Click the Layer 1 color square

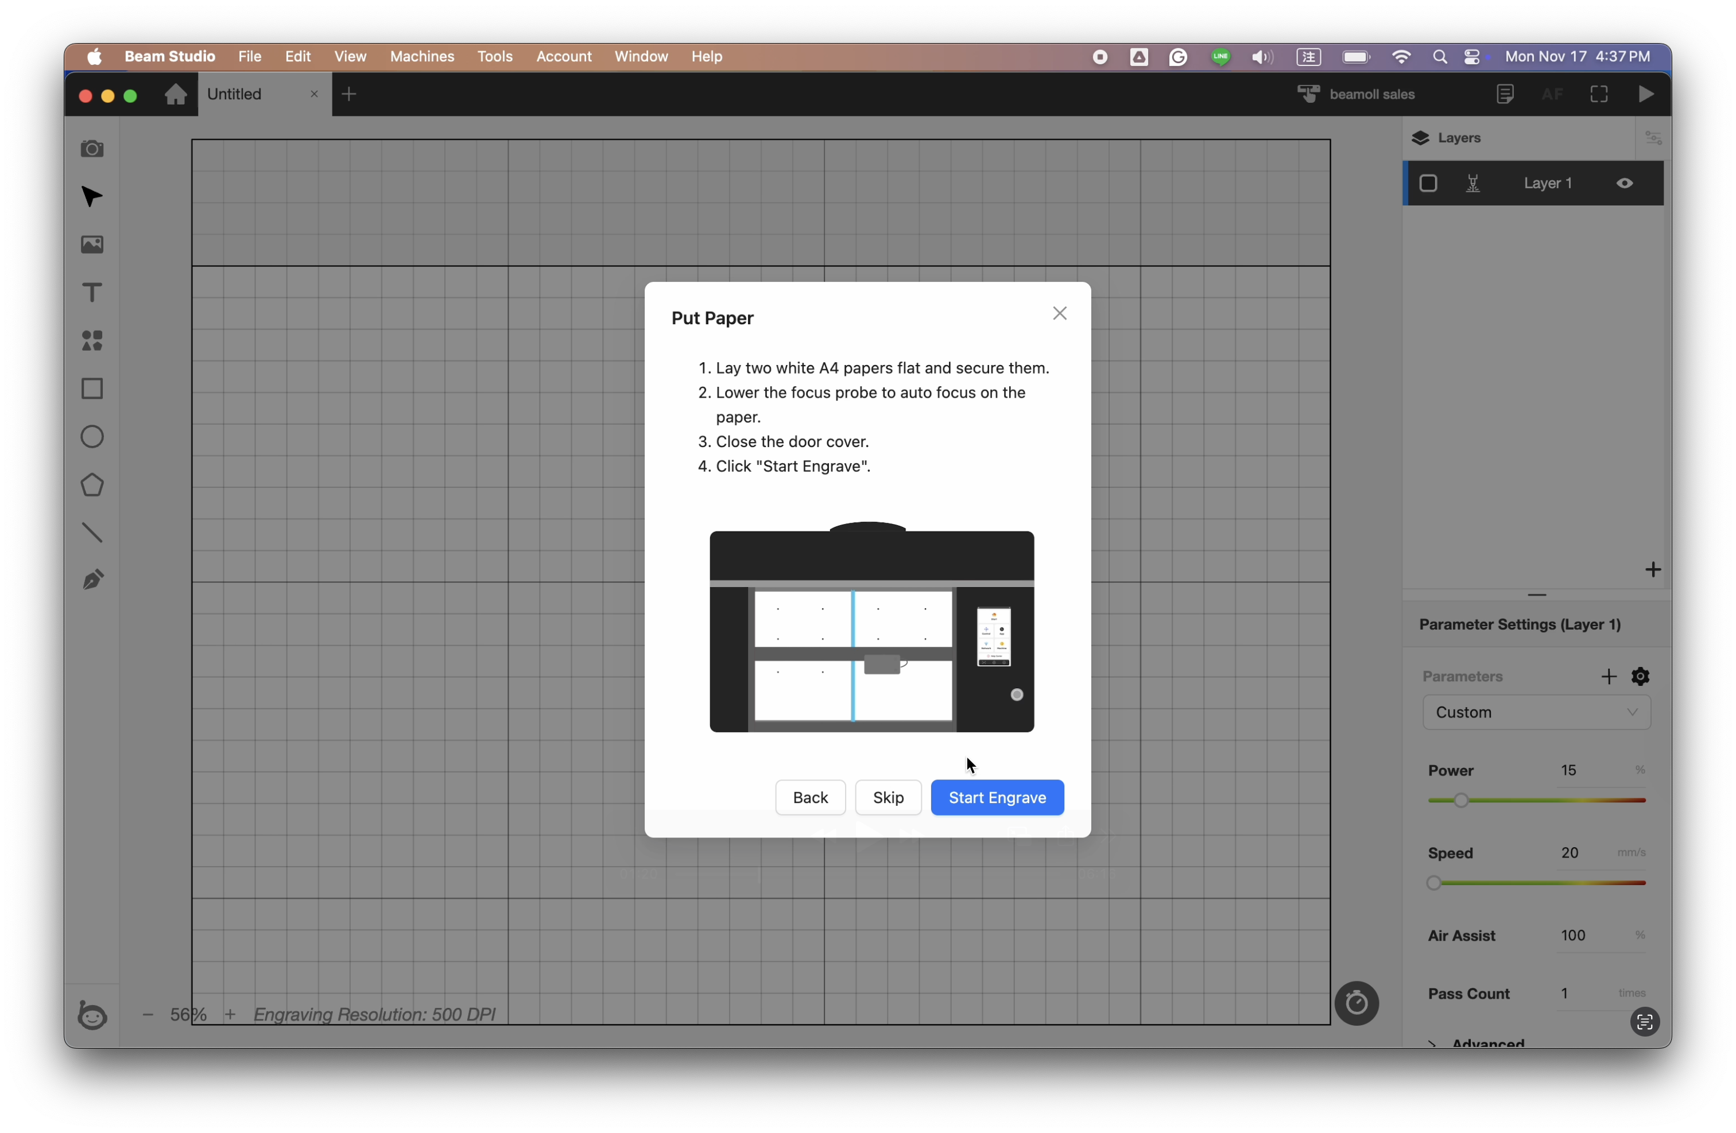(x=1428, y=184)
